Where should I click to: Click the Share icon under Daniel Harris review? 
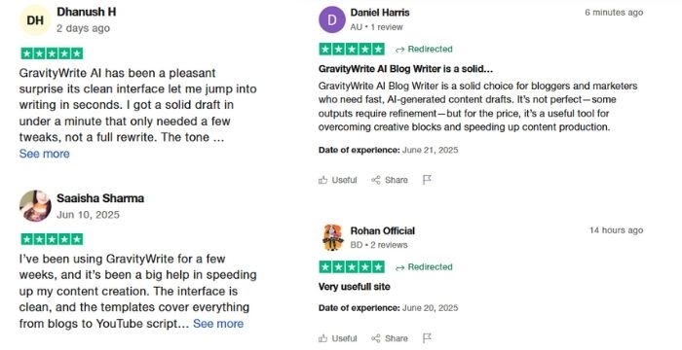(376, 180)
